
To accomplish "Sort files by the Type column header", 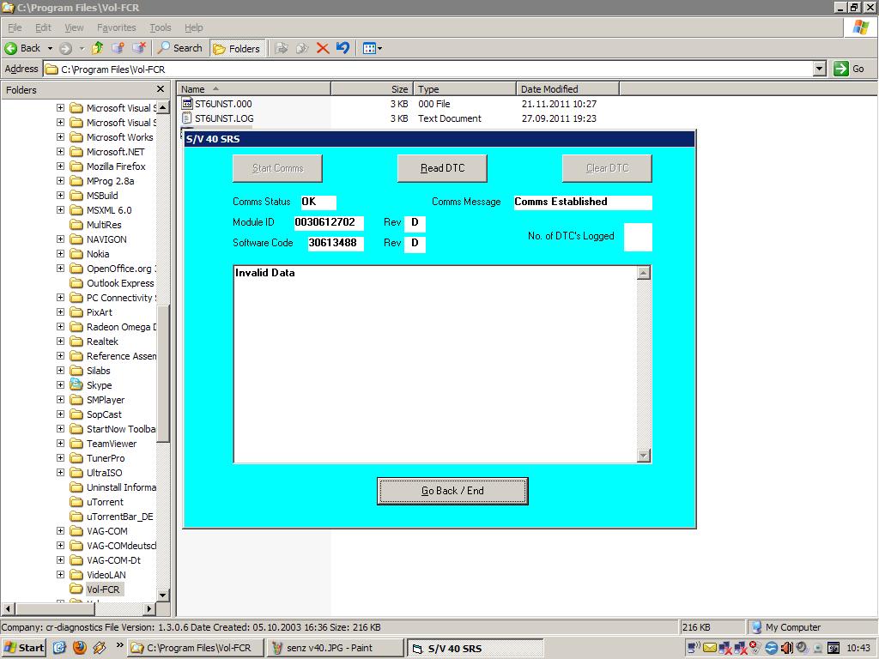I will pos(464,89).
